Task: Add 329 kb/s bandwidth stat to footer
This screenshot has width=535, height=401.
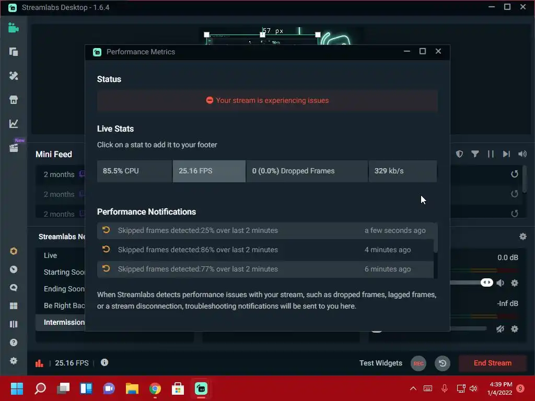Action: (403, 171)
